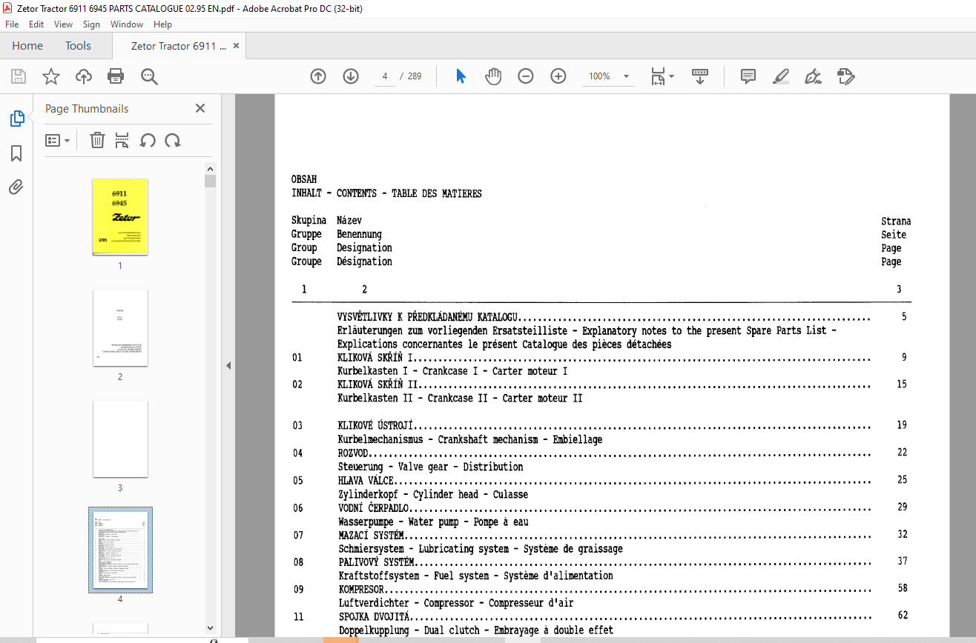Click the page number input field

click(x=386, y=76)
